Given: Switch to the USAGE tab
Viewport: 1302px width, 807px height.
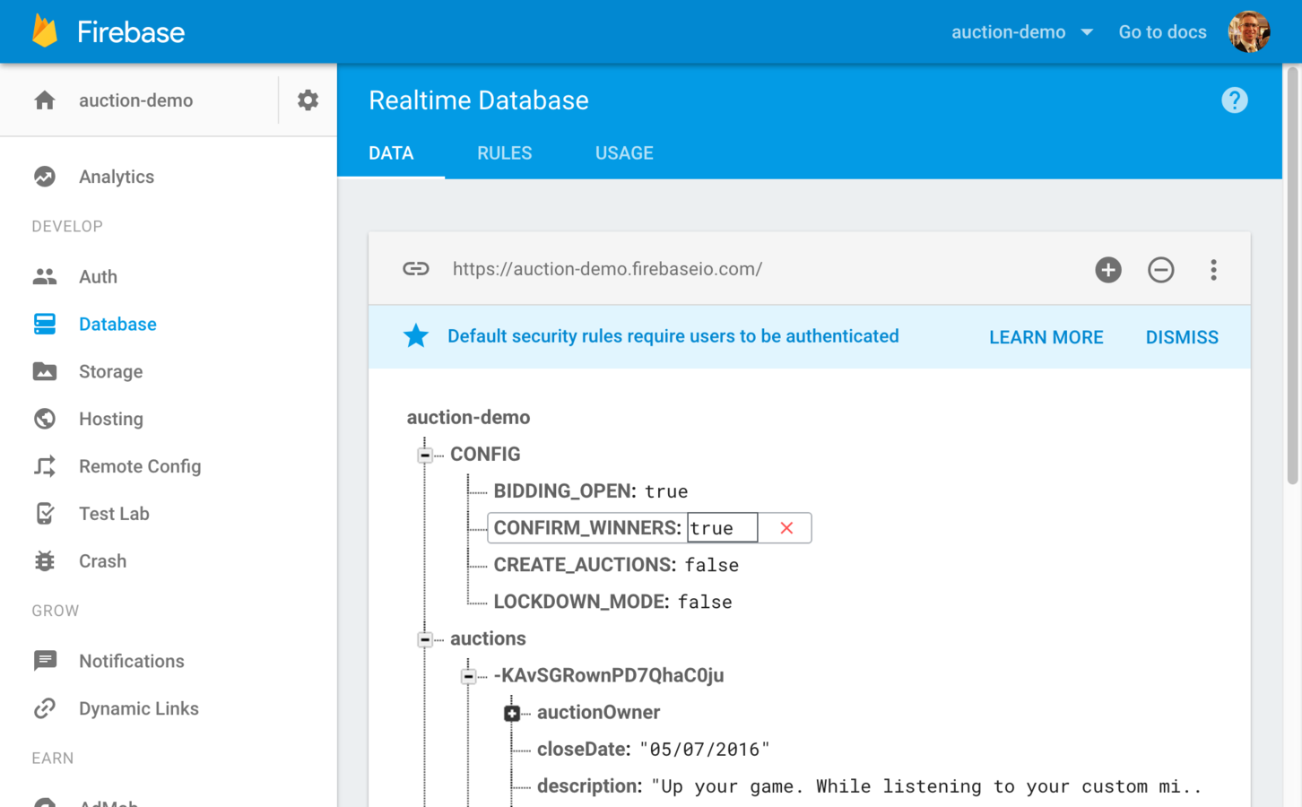Looking at the screenshot, I should (x=624, y=153).
